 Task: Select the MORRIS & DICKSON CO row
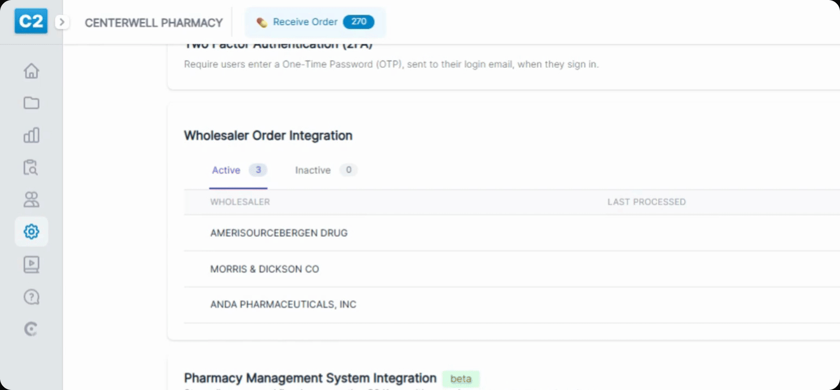pos(512,269)
